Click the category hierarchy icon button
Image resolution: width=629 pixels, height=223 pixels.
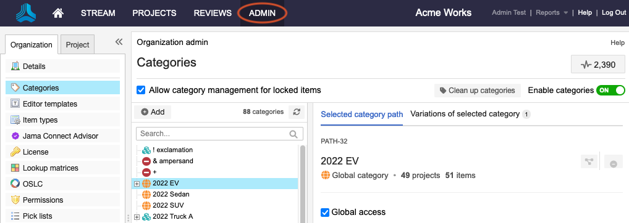[589, 161]
